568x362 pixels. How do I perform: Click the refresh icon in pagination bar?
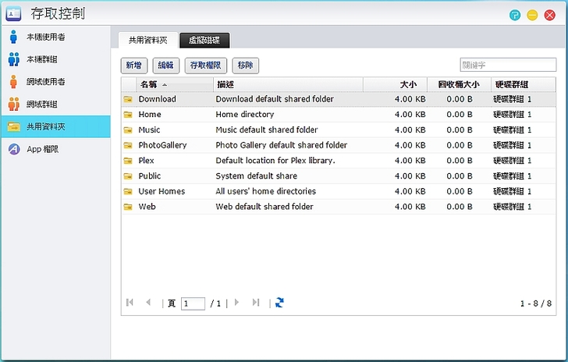[x=279, y=303]
